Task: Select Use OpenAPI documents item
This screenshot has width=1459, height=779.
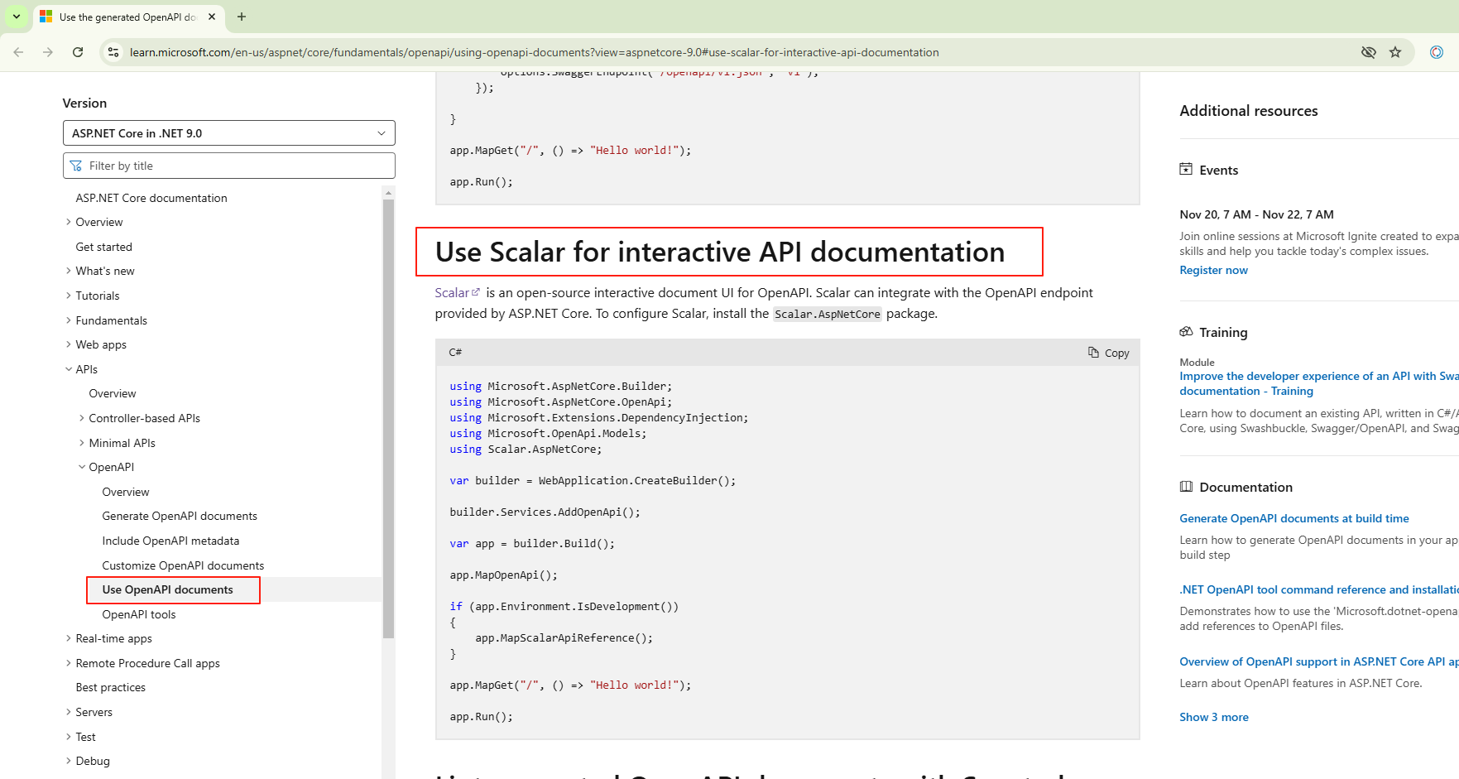Action: click(168, 589)
